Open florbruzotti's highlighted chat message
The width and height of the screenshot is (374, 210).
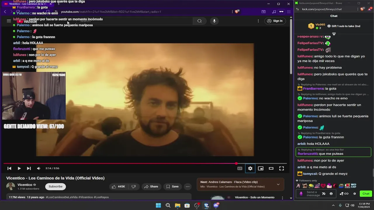[x=333, y=152]
